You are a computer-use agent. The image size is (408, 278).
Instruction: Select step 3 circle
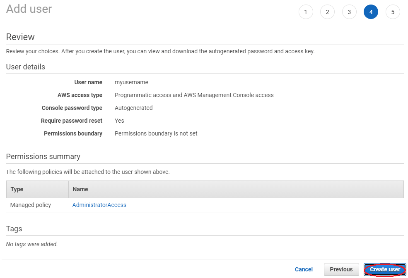[349, 12]
